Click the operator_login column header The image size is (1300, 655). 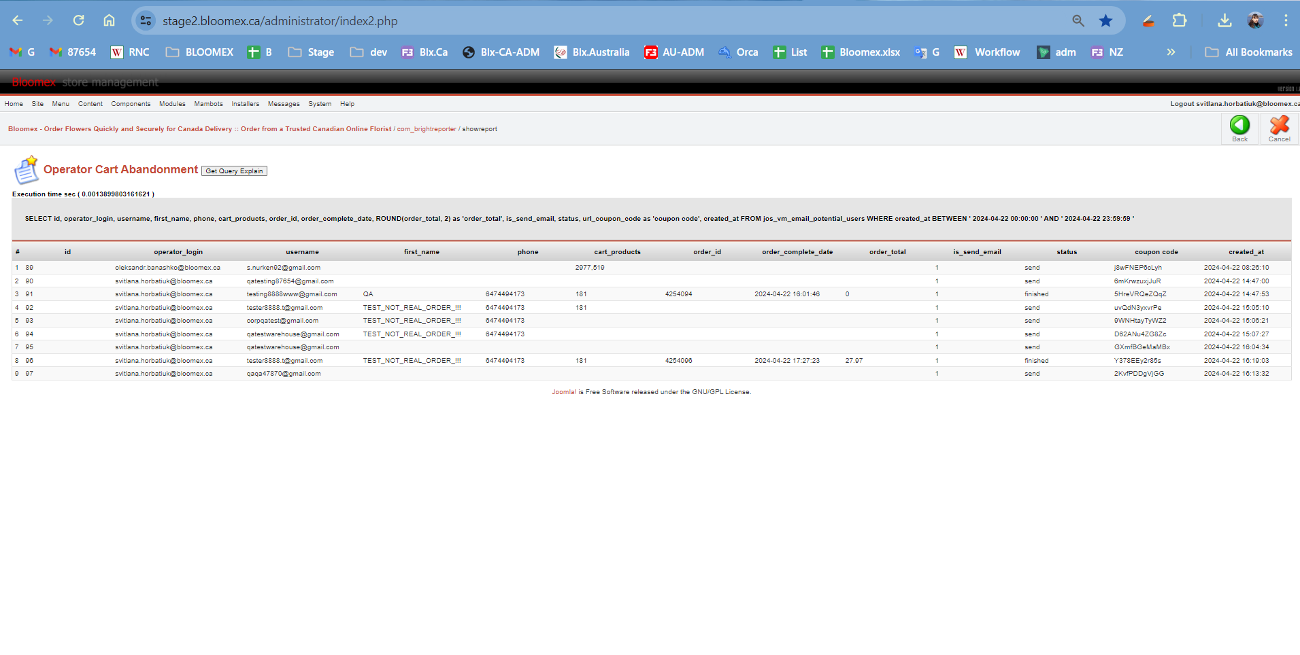pos(178,252)
